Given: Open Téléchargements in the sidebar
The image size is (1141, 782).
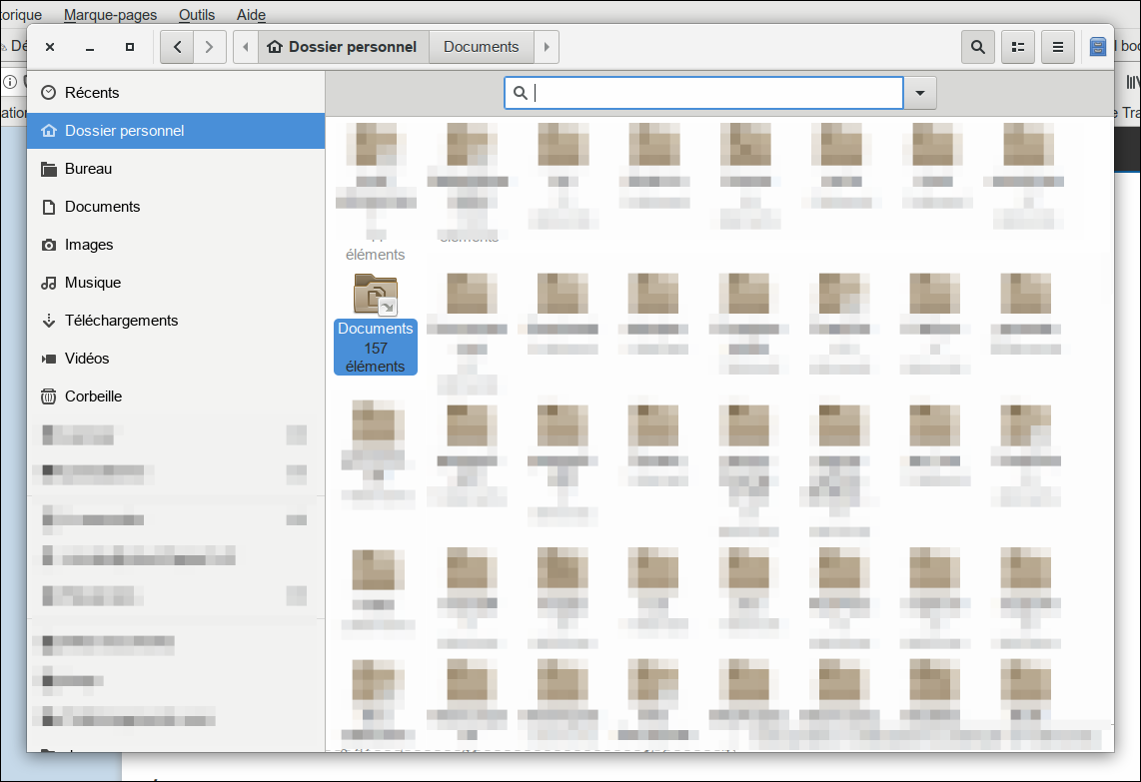Looking at the screenshot, I should [x=121, y=321].
